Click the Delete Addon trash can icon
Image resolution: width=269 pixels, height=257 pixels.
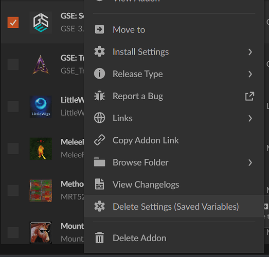[x=99, y=237]
